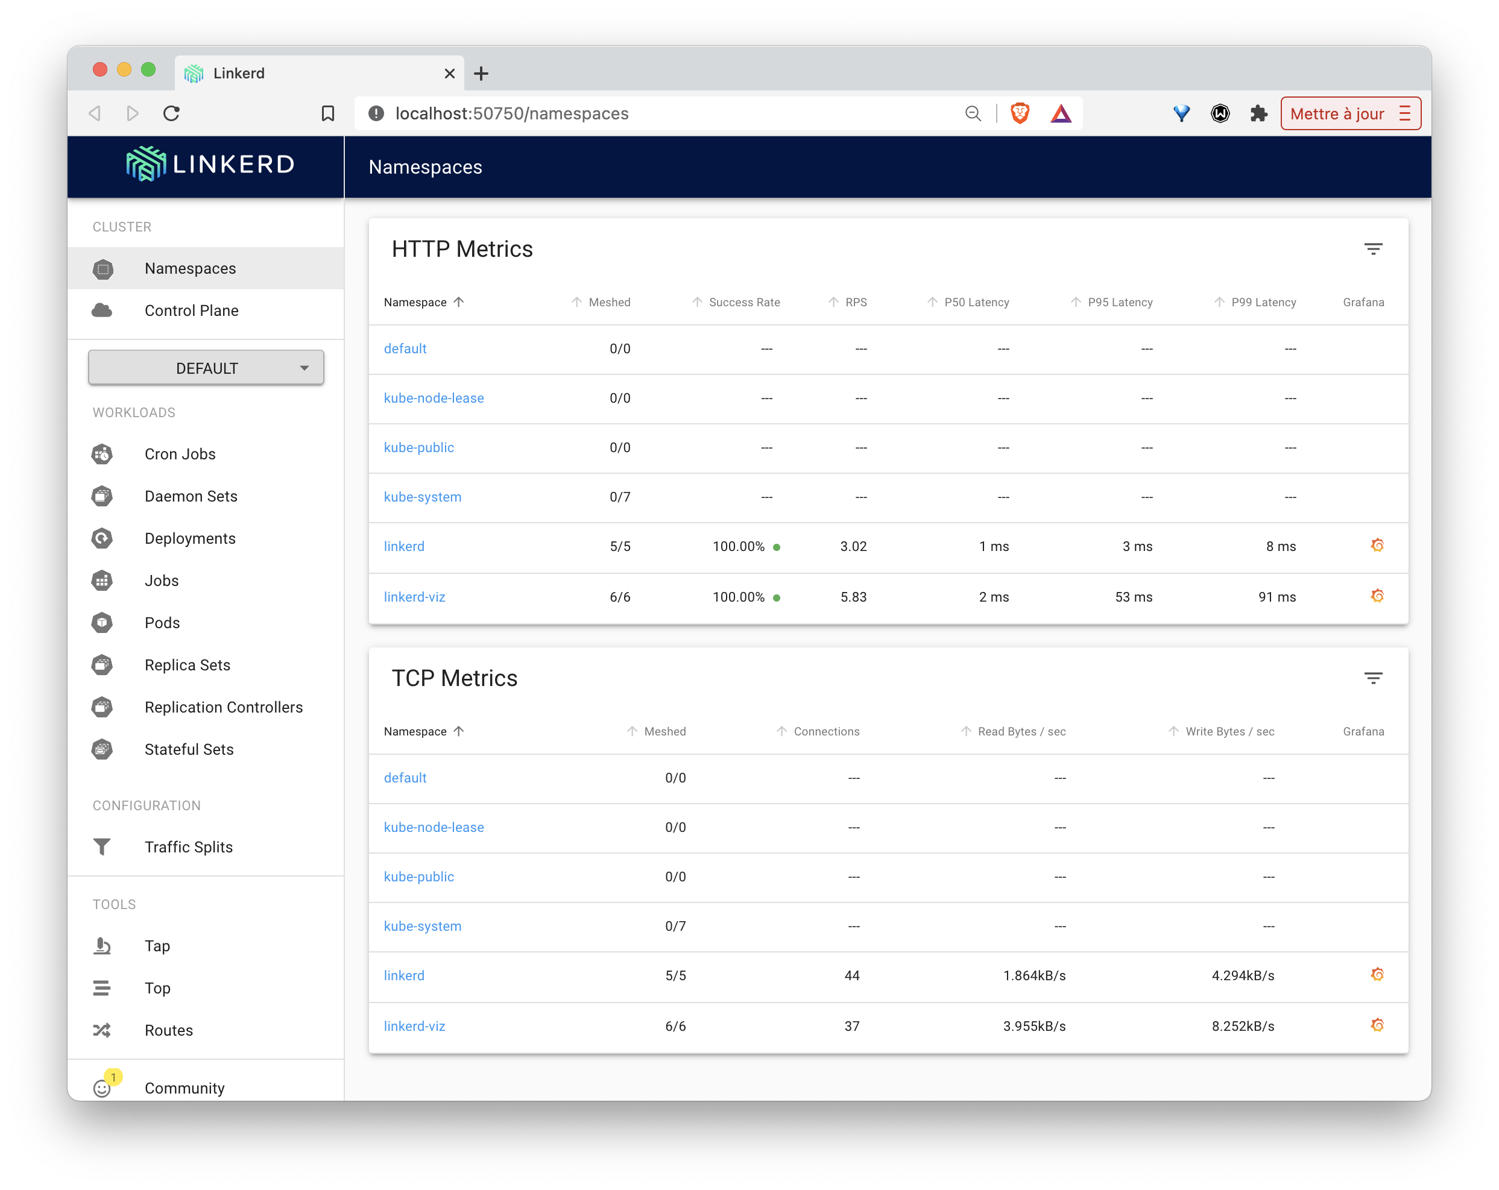1499x1190 pixels.
Task: Open Grafana dashboard for linkerd-viz HTTP metrics
Action: tap(1377, 596)
